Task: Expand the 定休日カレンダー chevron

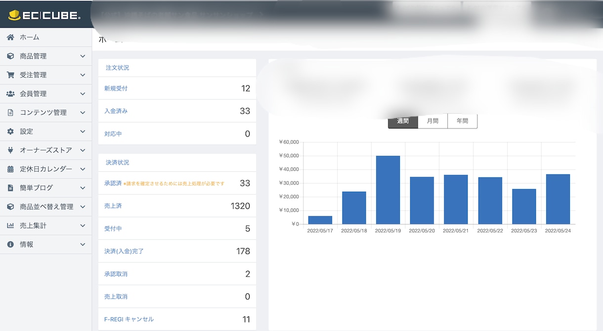Action: tap(83, 169)
